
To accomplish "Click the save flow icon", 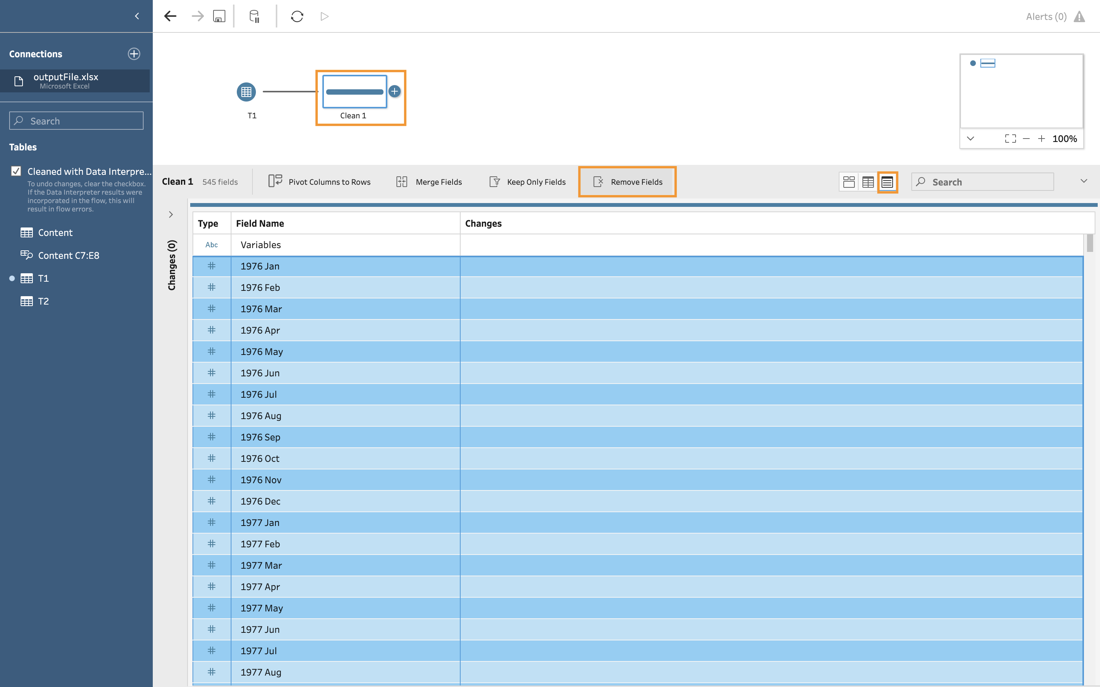I will [219, 16].
